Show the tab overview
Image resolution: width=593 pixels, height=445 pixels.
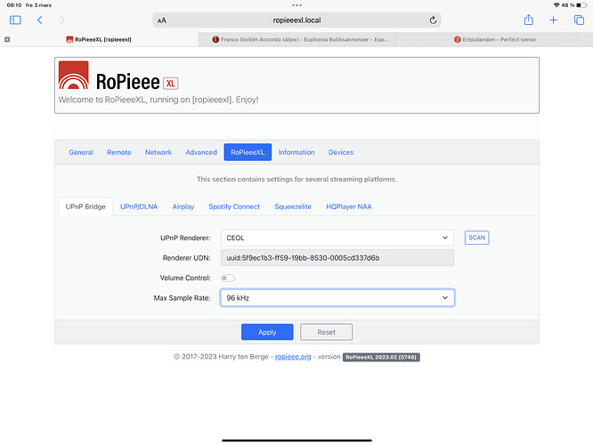[x=579, y=20]
